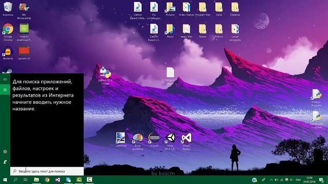
Task: Open search settings gear in the panel
Action: [5, 151]
